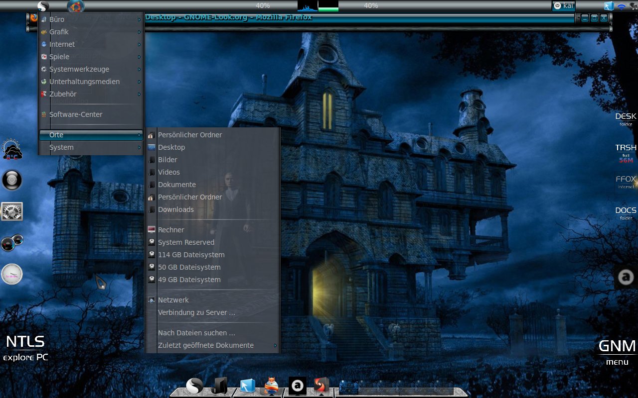The image size is (638, 398).
Task: Click the black 'a' icon in the dock
Action: click(x=298, y=386)
